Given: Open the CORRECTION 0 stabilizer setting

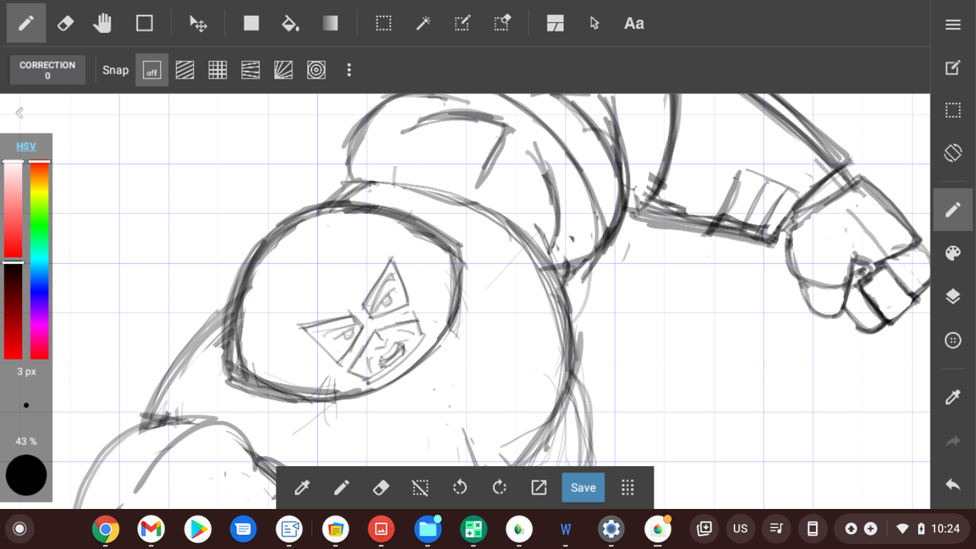Looking at the screenshot, I should 47,70.
